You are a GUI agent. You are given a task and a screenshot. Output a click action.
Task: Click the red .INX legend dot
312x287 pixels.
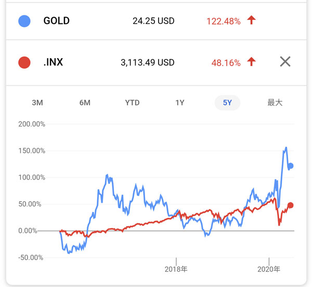pyautogui.click(x=24, y=63)
